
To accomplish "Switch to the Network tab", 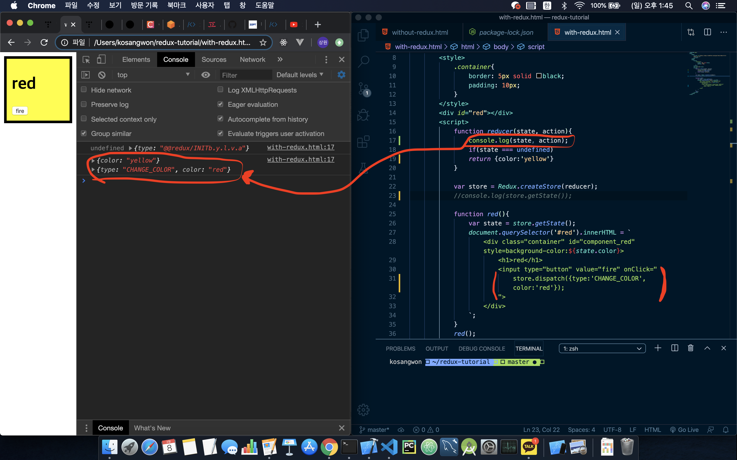I will click(x=252, y=59).
